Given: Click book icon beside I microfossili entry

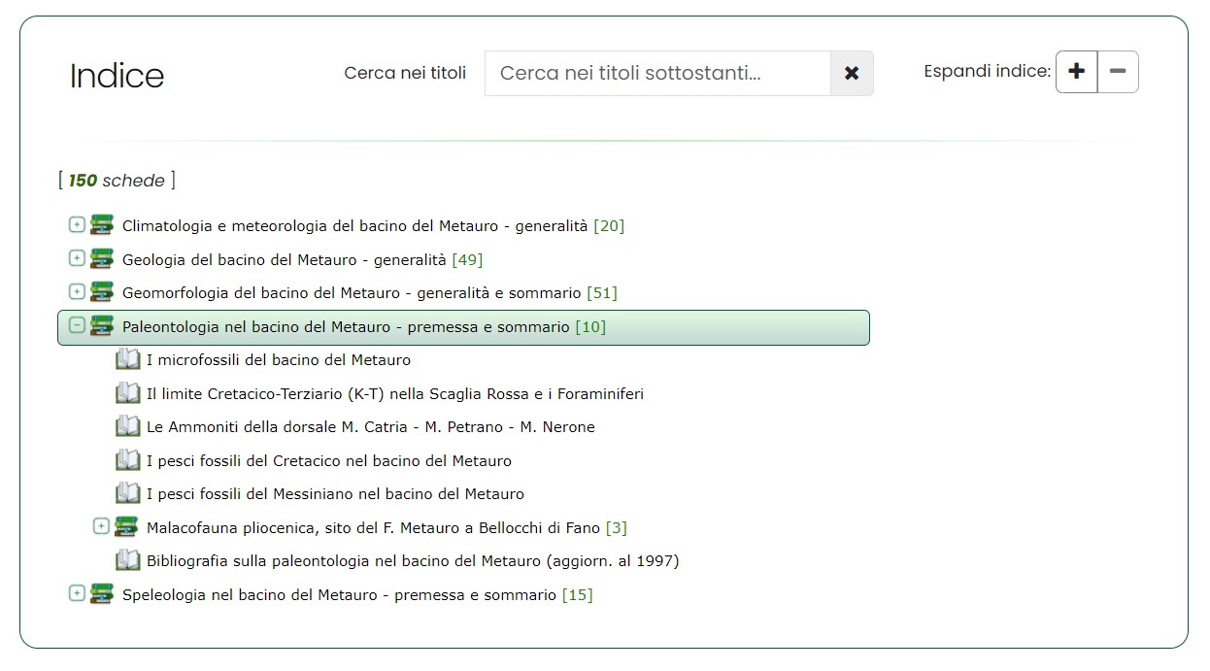Looking at the screenshot, I should [128, 360].
